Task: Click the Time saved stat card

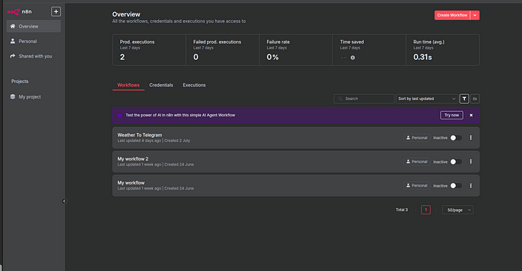Action: click(x=369, y=50)
